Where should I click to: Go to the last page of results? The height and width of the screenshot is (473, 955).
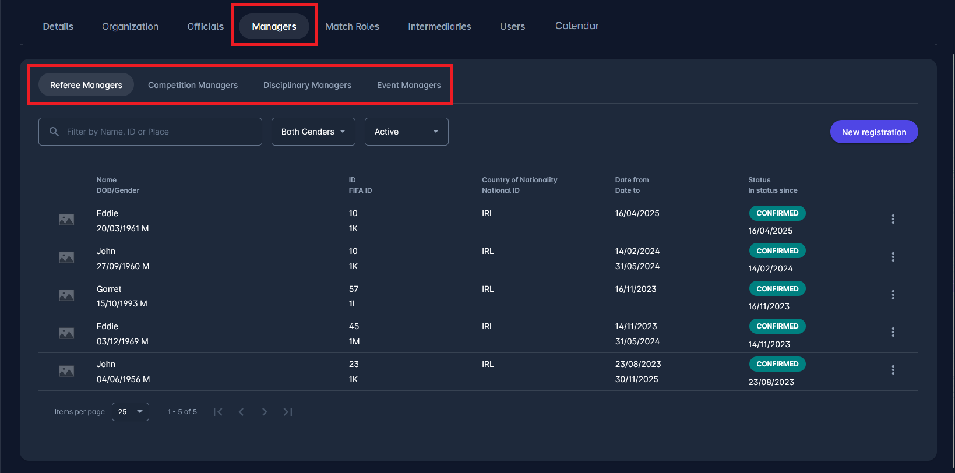pos(288,412)
